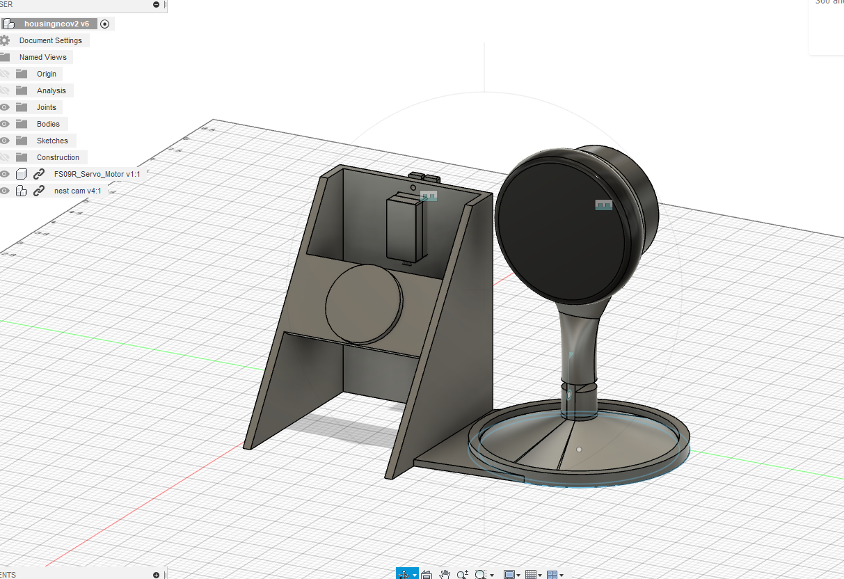Open Display Settings monitor icon
Screen dimensions: 844x579
pyautogui.click(x=509, y=575)
